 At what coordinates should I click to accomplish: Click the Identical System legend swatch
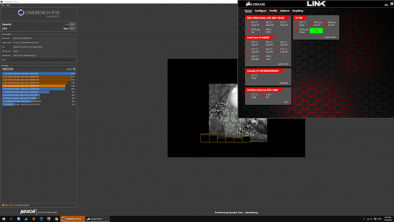pos(15,205)
